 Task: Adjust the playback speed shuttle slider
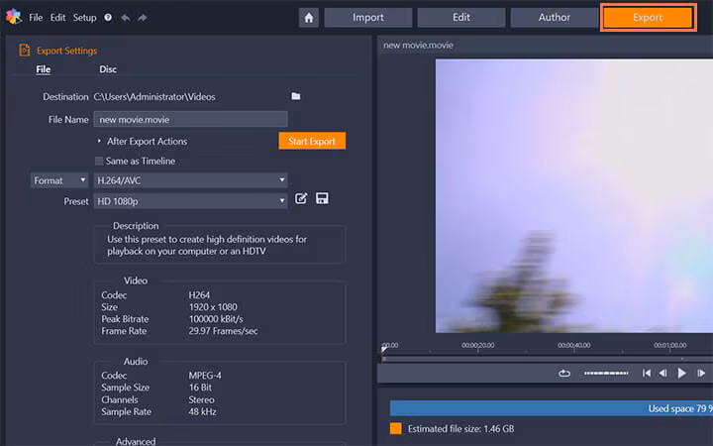[x=606, y=374]
